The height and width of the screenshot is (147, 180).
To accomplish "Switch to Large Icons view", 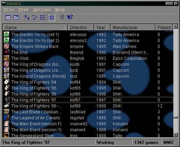I will coord(27,17).
